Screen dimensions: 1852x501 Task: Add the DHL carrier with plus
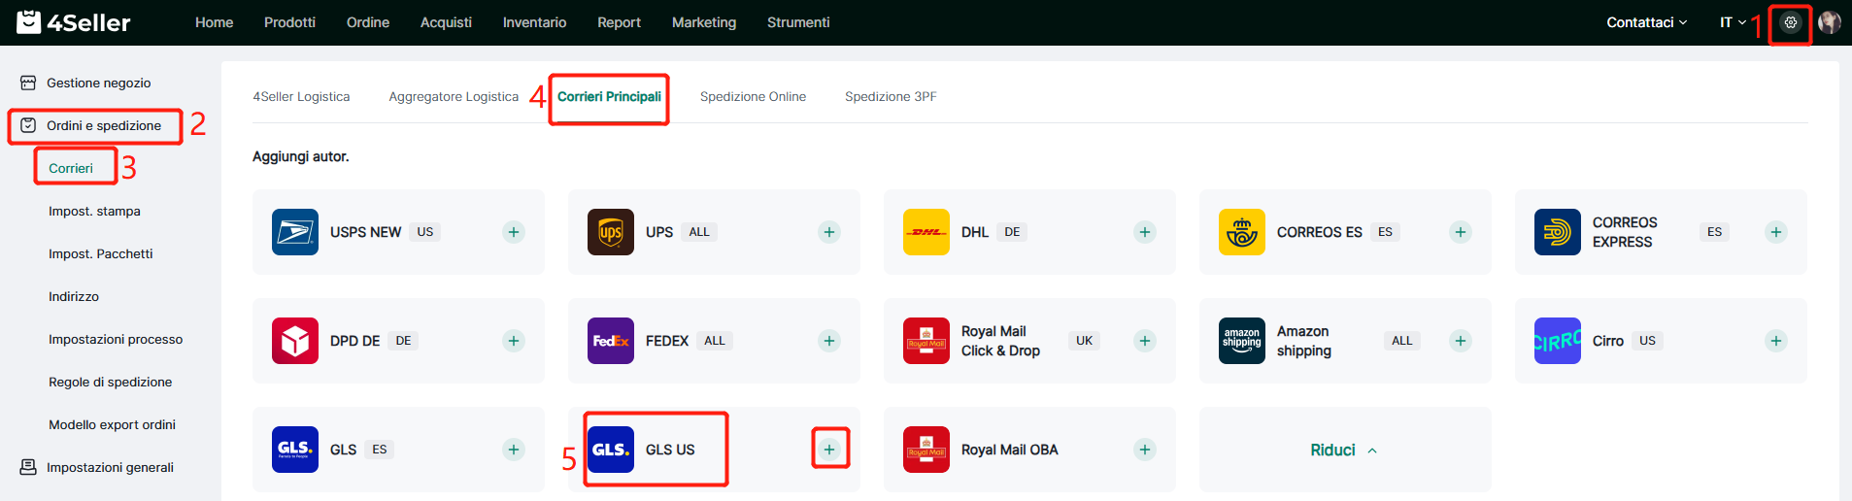1145,232
